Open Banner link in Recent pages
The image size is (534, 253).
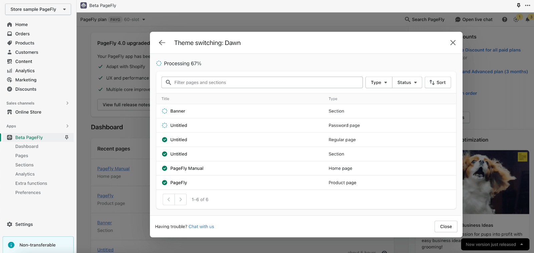click(x=104, y=223)
